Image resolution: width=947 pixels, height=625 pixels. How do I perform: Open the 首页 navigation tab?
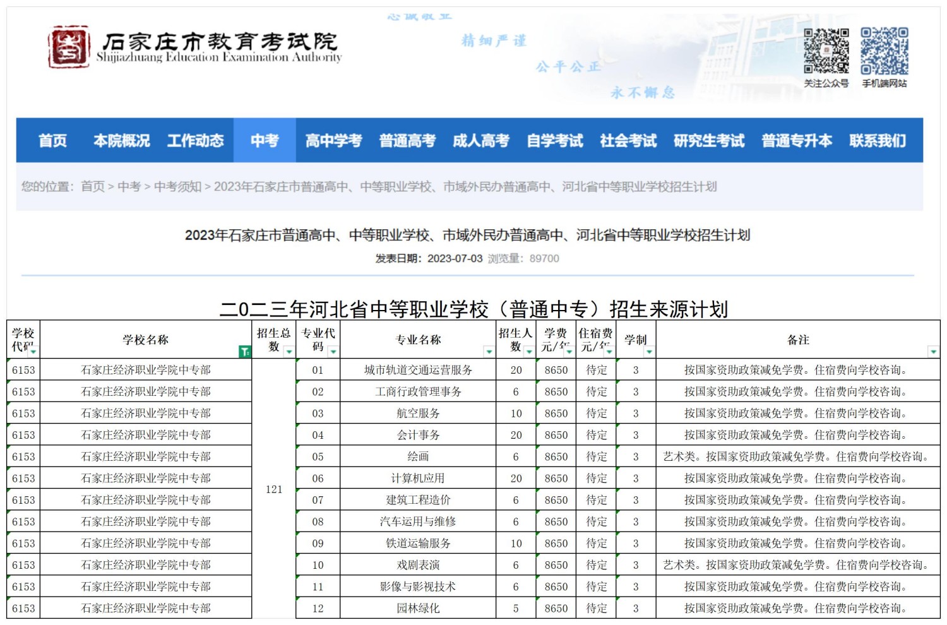point(52,140)
